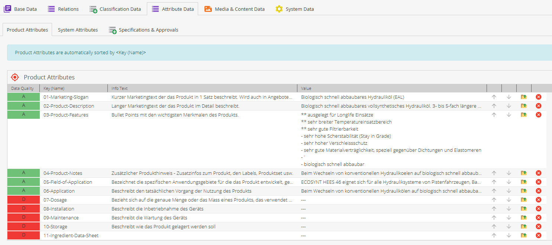Open the Classification Data tab
The width and height of the screenshot is (552, 245).
click(115, 9)
